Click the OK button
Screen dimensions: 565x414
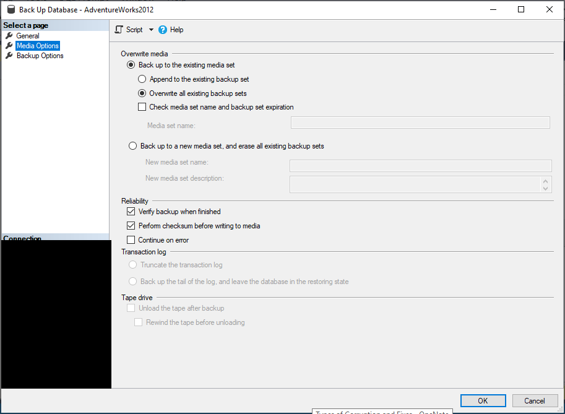483,400
